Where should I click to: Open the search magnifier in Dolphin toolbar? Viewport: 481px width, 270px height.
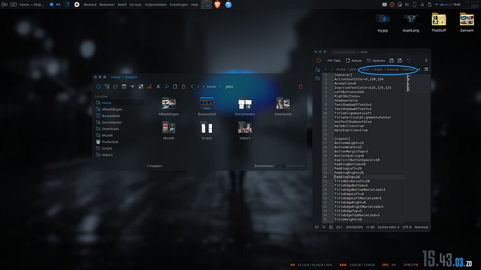click(x=167, y=86)
